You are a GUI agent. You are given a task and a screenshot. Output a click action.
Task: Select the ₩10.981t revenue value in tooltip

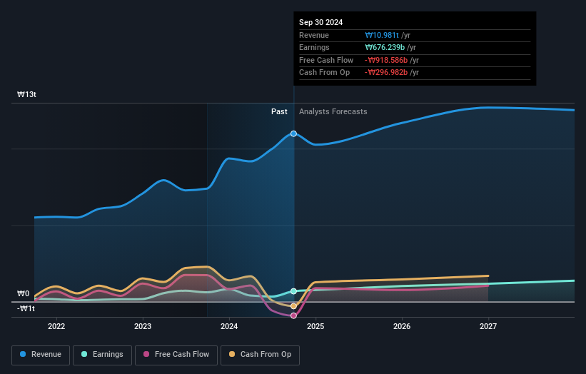click(x=382, y=35)
